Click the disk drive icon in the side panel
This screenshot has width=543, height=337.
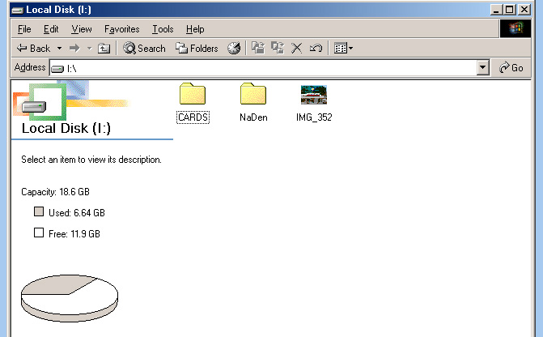click(34, 107)
